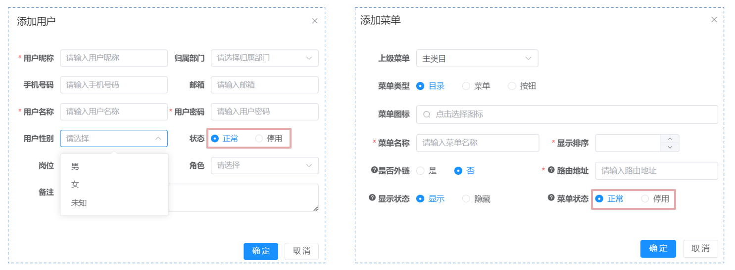Open the 归属部门 dropdown
The height and width of the screenshot is (270, 735).
[264, 58]
